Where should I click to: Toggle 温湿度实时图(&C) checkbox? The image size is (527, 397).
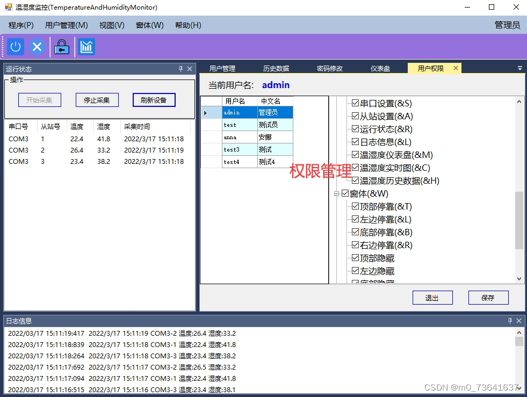coord(355,168)
